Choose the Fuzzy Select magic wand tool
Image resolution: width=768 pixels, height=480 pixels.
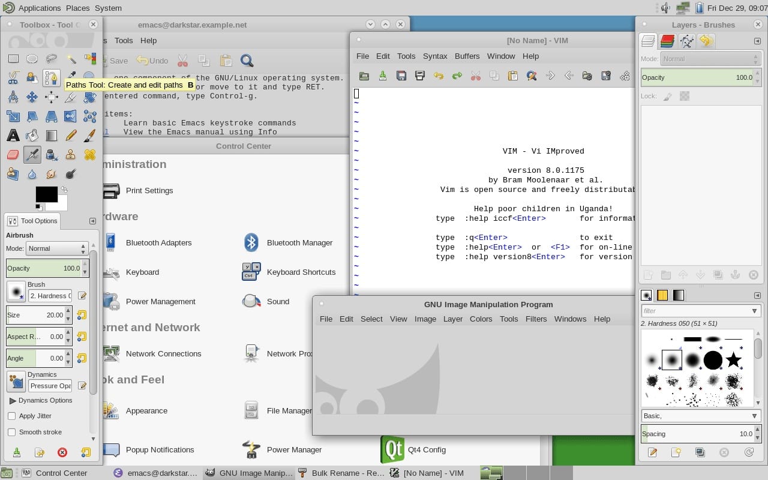[71, 59]
